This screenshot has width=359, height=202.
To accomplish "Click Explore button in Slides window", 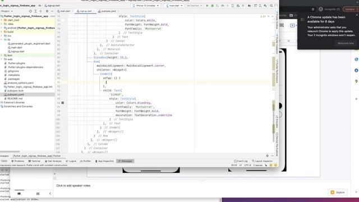I will click(338, 192).
